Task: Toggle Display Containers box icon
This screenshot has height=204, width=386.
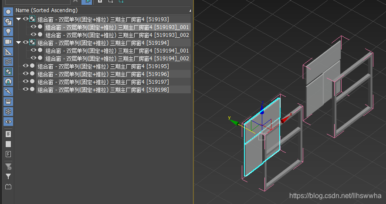Action: 8,102
